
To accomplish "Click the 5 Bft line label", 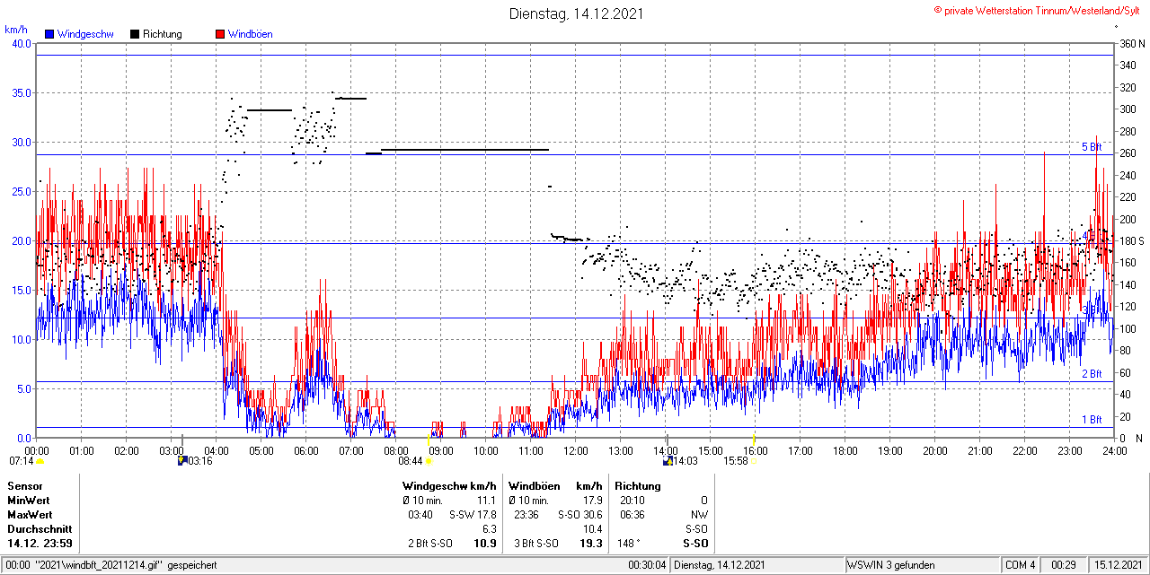I will [x=1091, y=146].
